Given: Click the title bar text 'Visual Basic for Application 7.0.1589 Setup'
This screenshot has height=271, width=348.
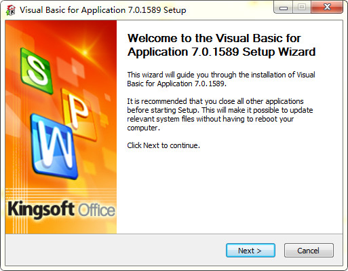Looking at the screenshot, I should click(x=103, y=10).
